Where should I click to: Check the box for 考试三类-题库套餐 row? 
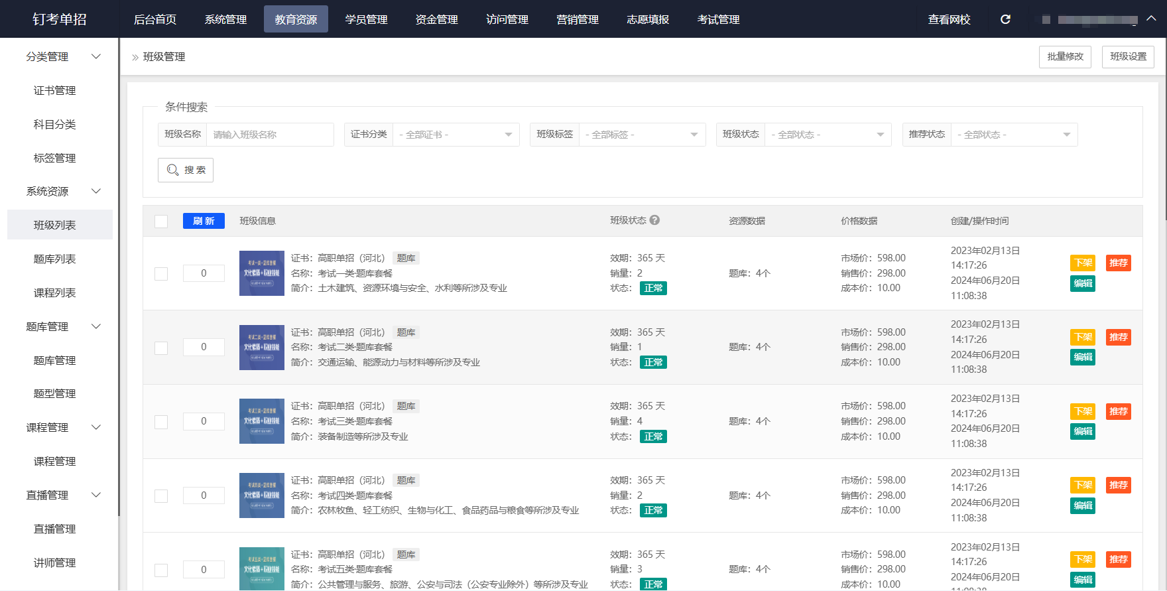coord(161,422)
